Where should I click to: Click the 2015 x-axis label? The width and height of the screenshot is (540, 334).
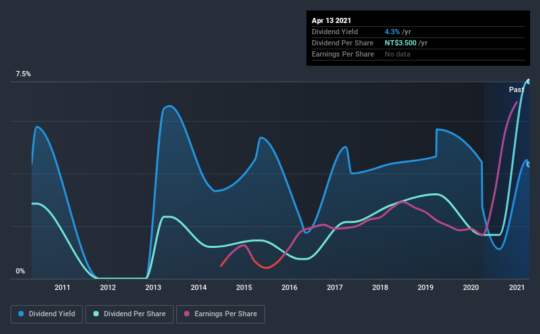pos(244,287)
